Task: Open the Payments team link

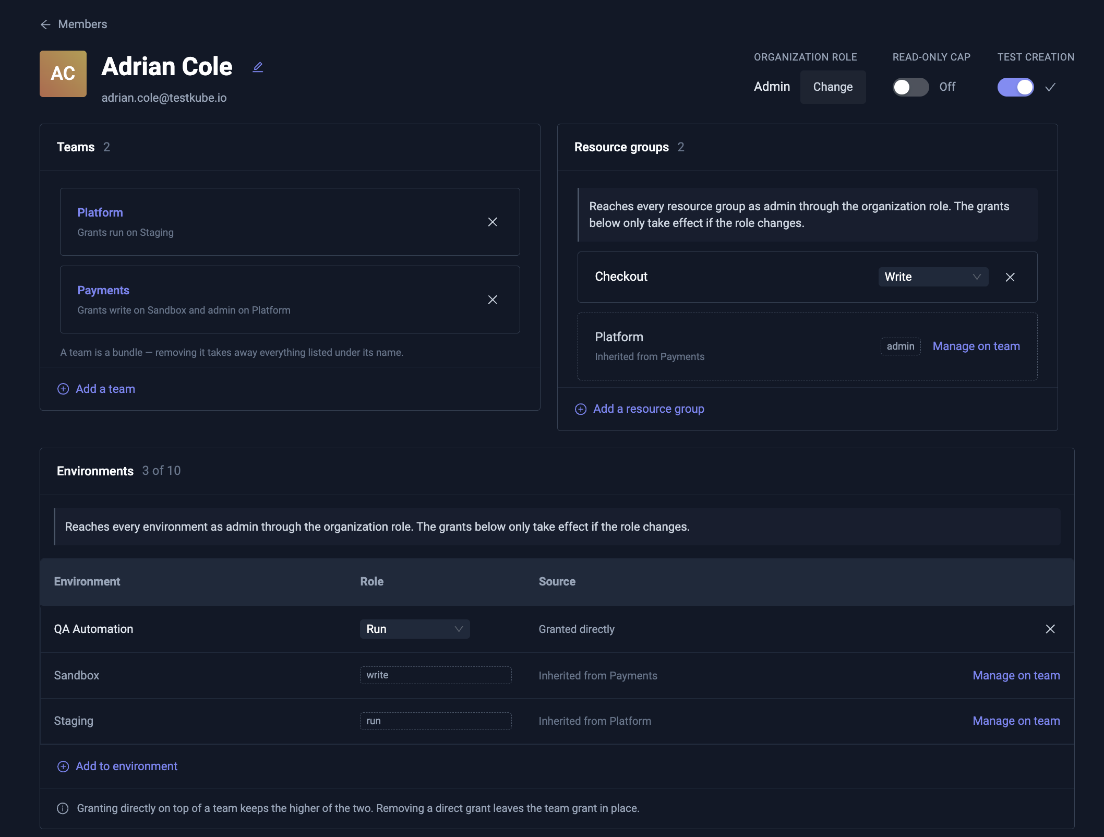Action: point(103,290)
